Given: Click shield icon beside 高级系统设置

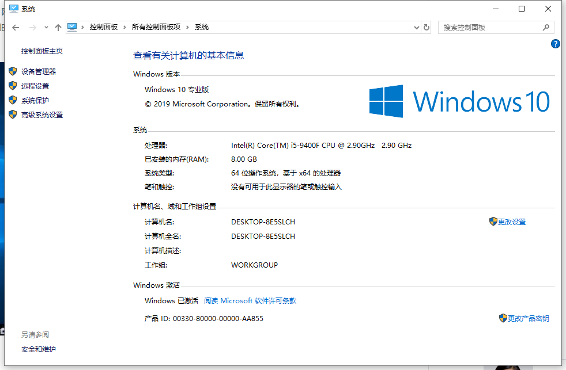Looking at the screenshot, I should [x=13, y=115].
